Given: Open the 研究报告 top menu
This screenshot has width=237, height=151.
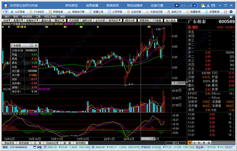Looking at the screenshot, I should pos(71,6).
